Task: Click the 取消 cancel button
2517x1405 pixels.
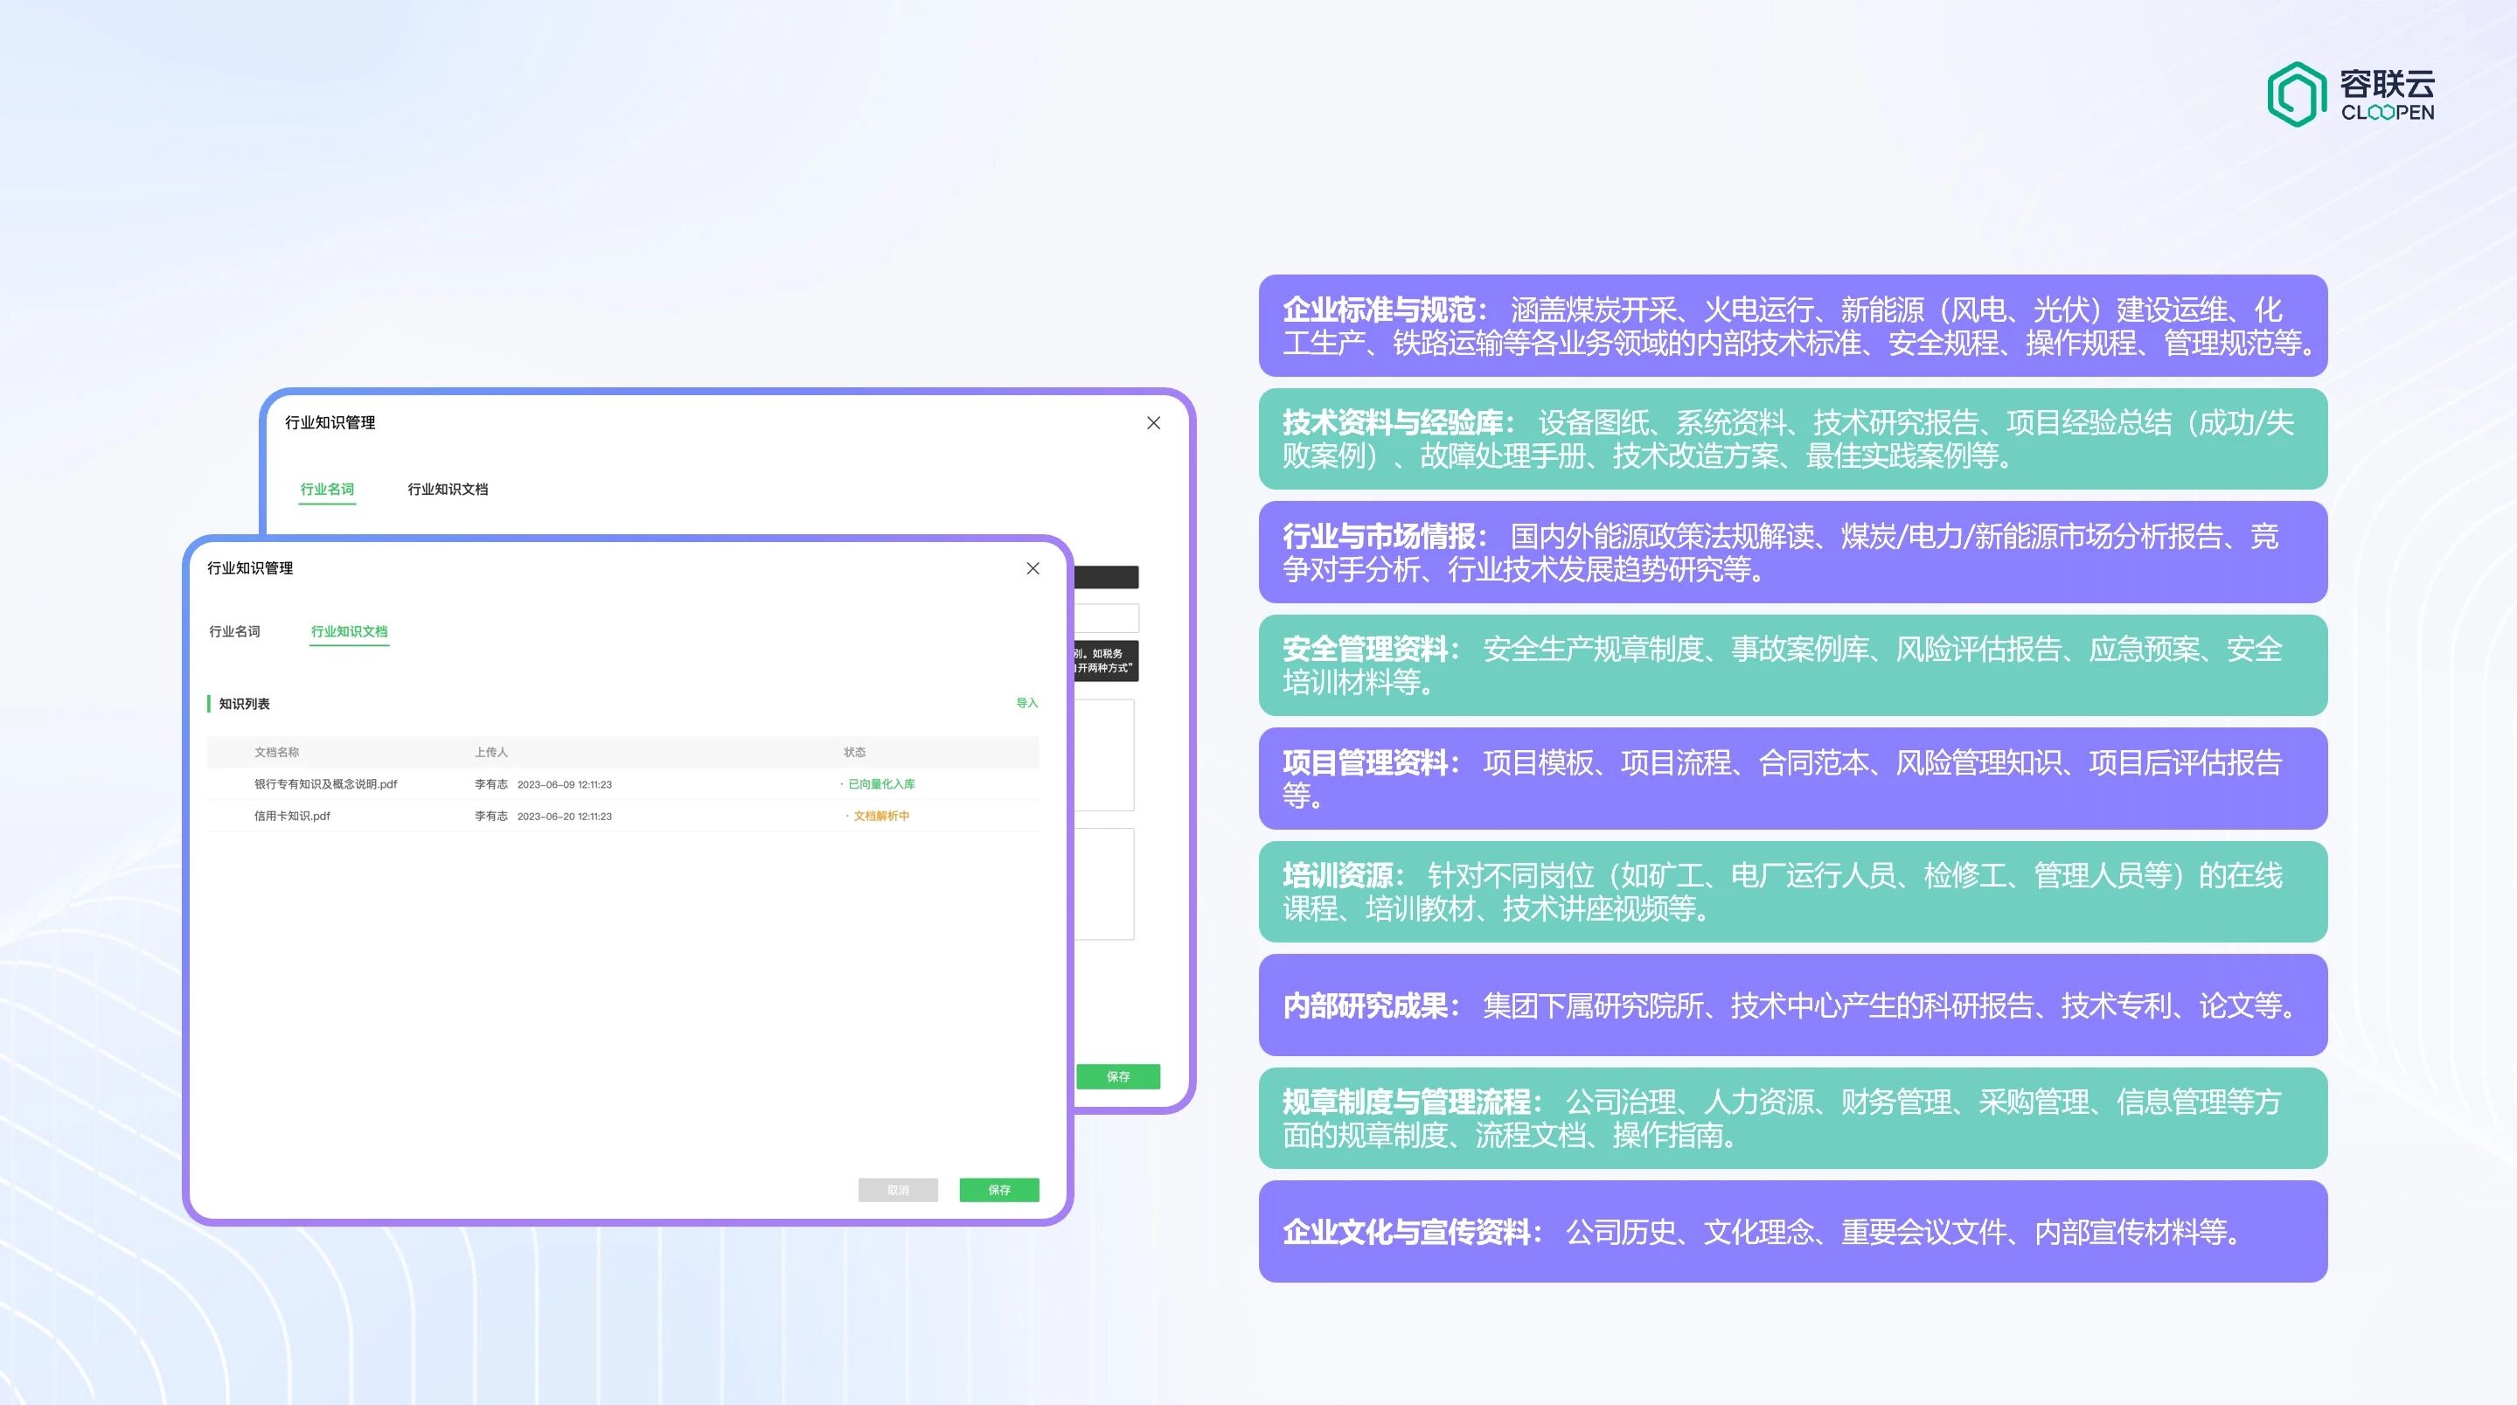Action: click(x=898, y=1189)
